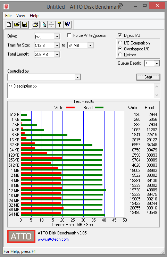The image size is (167, 257).
Task: Click the 'For Help, press F1' status text
Action: [19, 251]
